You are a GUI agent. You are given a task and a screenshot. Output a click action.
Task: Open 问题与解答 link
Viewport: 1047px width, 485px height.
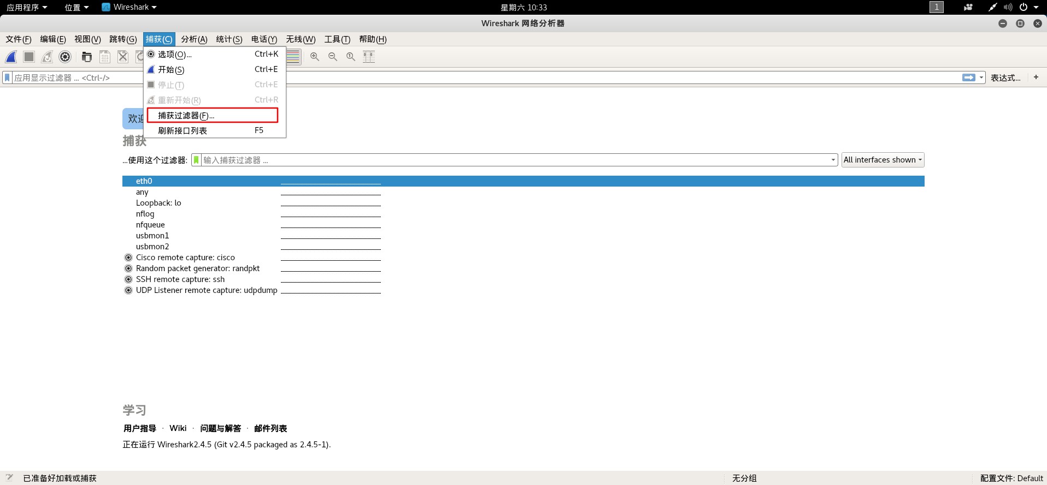(220, 428)
